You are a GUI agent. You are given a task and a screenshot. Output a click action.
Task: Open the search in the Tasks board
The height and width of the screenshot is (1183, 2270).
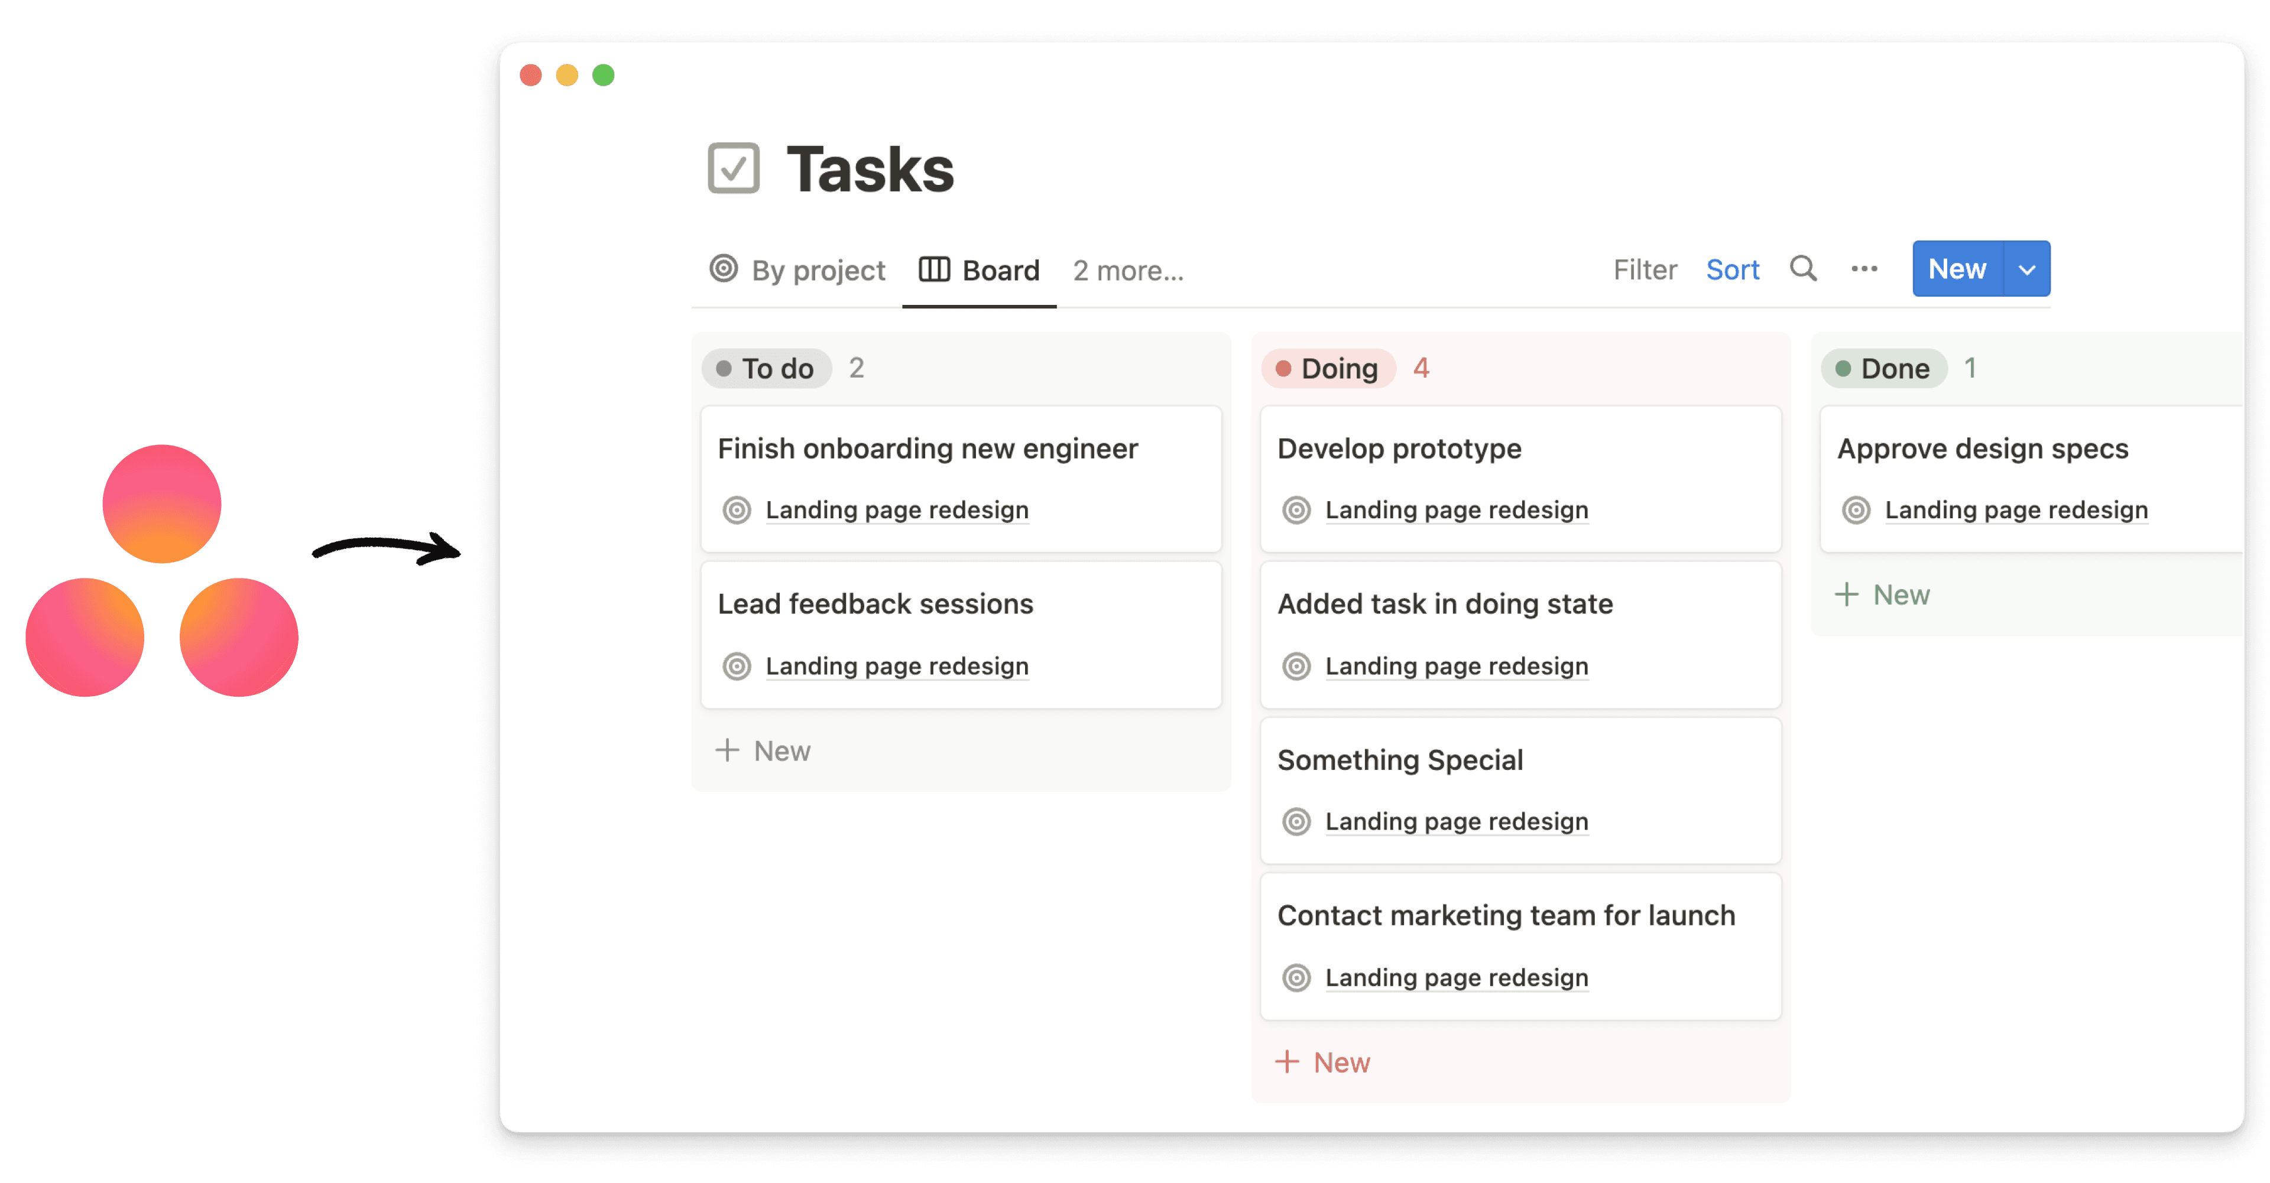[x=1803, y=269]
